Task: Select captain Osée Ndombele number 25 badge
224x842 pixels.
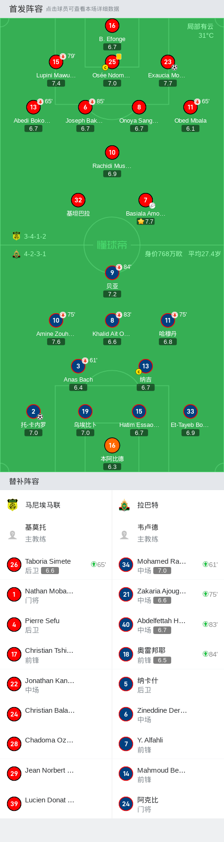Action: [112, 62]
